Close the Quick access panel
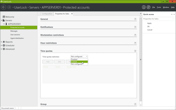The image size is (176, 110). pyautogui.click(x=174, y=14)
